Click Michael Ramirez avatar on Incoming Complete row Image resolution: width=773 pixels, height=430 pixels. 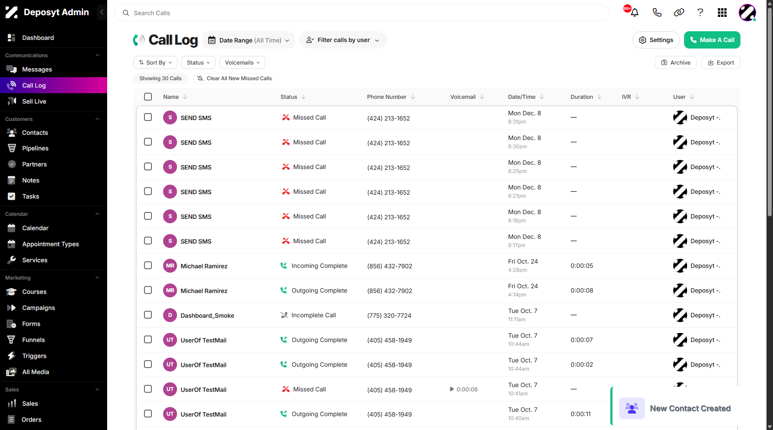point(170,266)
